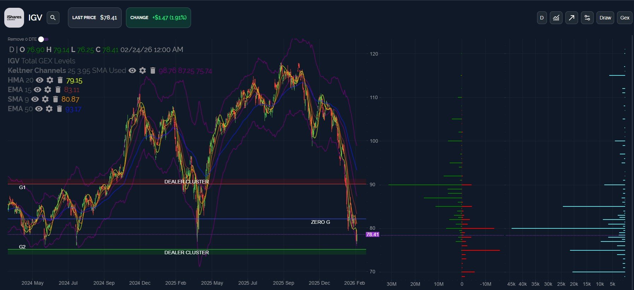Click the iShares logo thumbnail
The image size is (634, 290).
click(x=14, y=18)
